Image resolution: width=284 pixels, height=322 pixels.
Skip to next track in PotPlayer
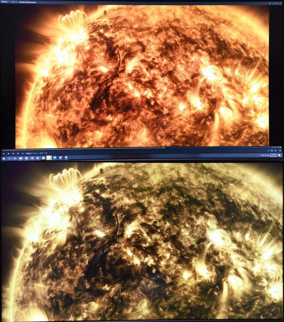pos(18,154)
